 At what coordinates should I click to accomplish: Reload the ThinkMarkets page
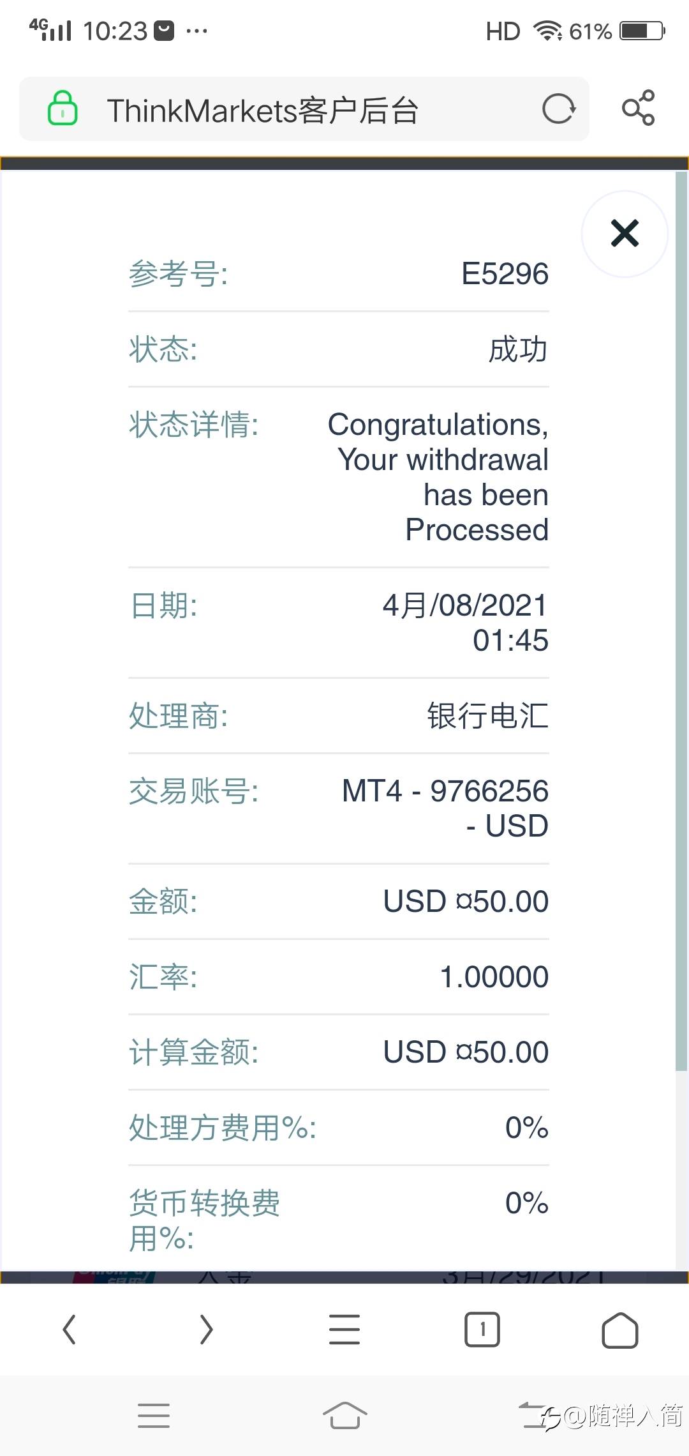(559, 109)
